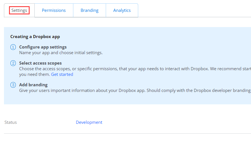Click the Select access scopes heading

[x=40, y=63]
